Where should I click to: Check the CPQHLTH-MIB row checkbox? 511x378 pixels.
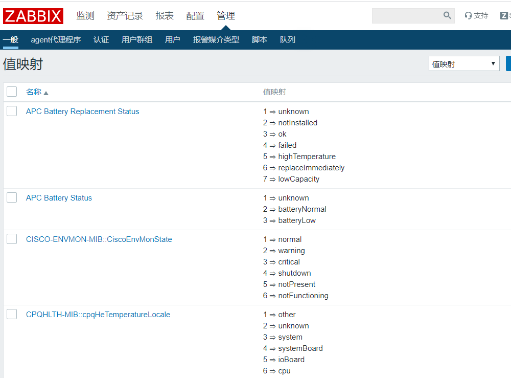coord(12,314)
